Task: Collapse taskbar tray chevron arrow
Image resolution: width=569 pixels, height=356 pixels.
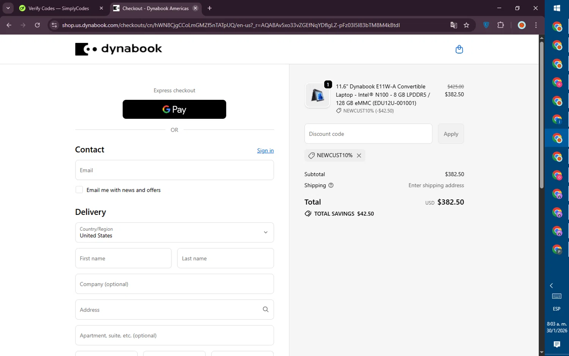Action: click(x=552, y=285)
